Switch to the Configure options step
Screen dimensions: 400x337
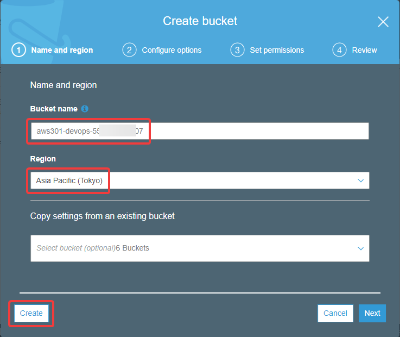point(172,50)
